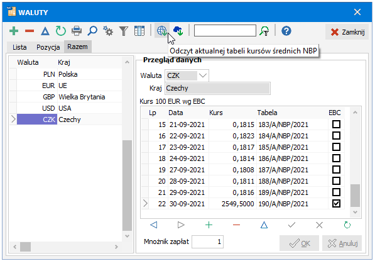The height and width of the screenshot is (261, 375).
Task: Select the EUR currency row
Action: (x=66, y=86)
